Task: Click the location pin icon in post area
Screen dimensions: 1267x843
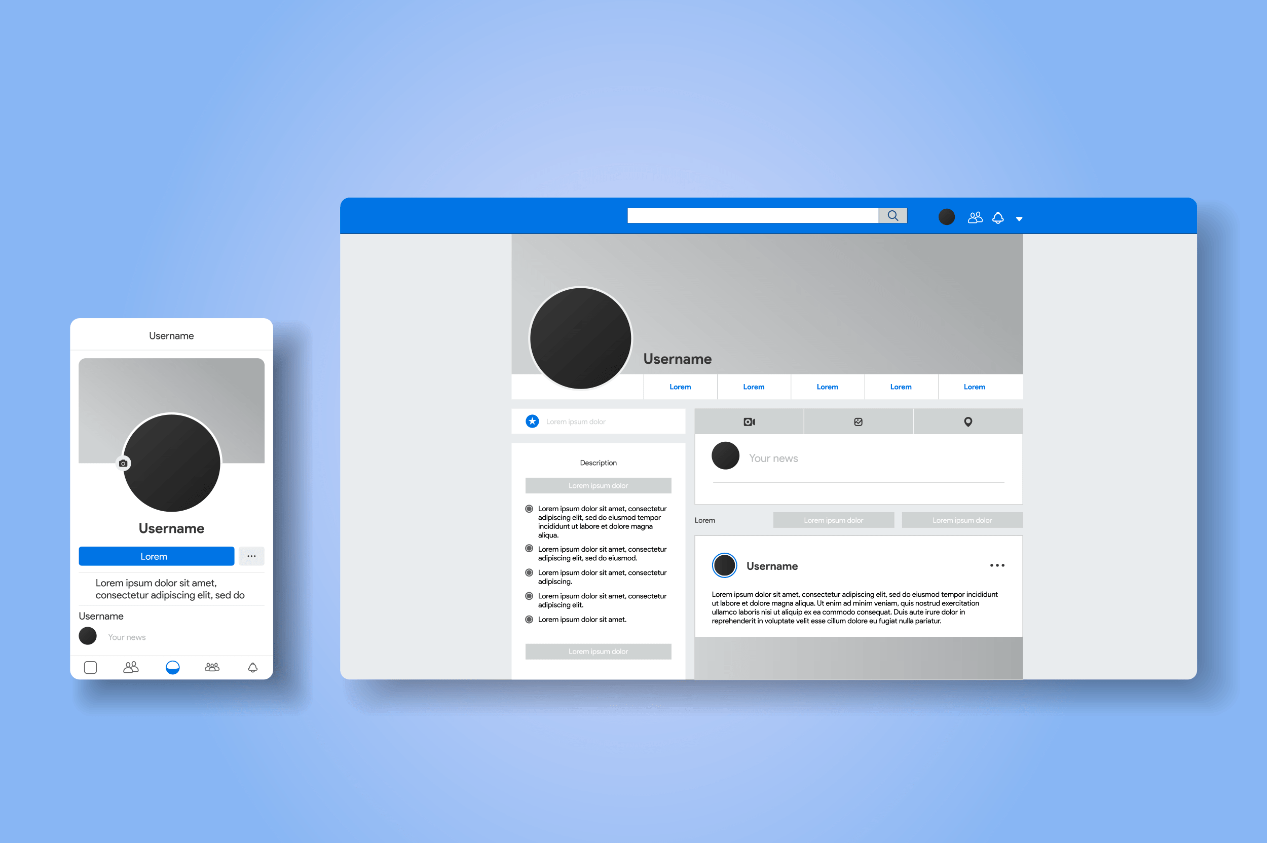Action: (968, 421)
